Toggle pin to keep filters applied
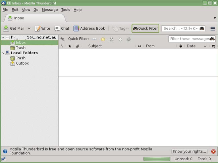The width and height of the screenshot is (218, 163). [62, 39]
